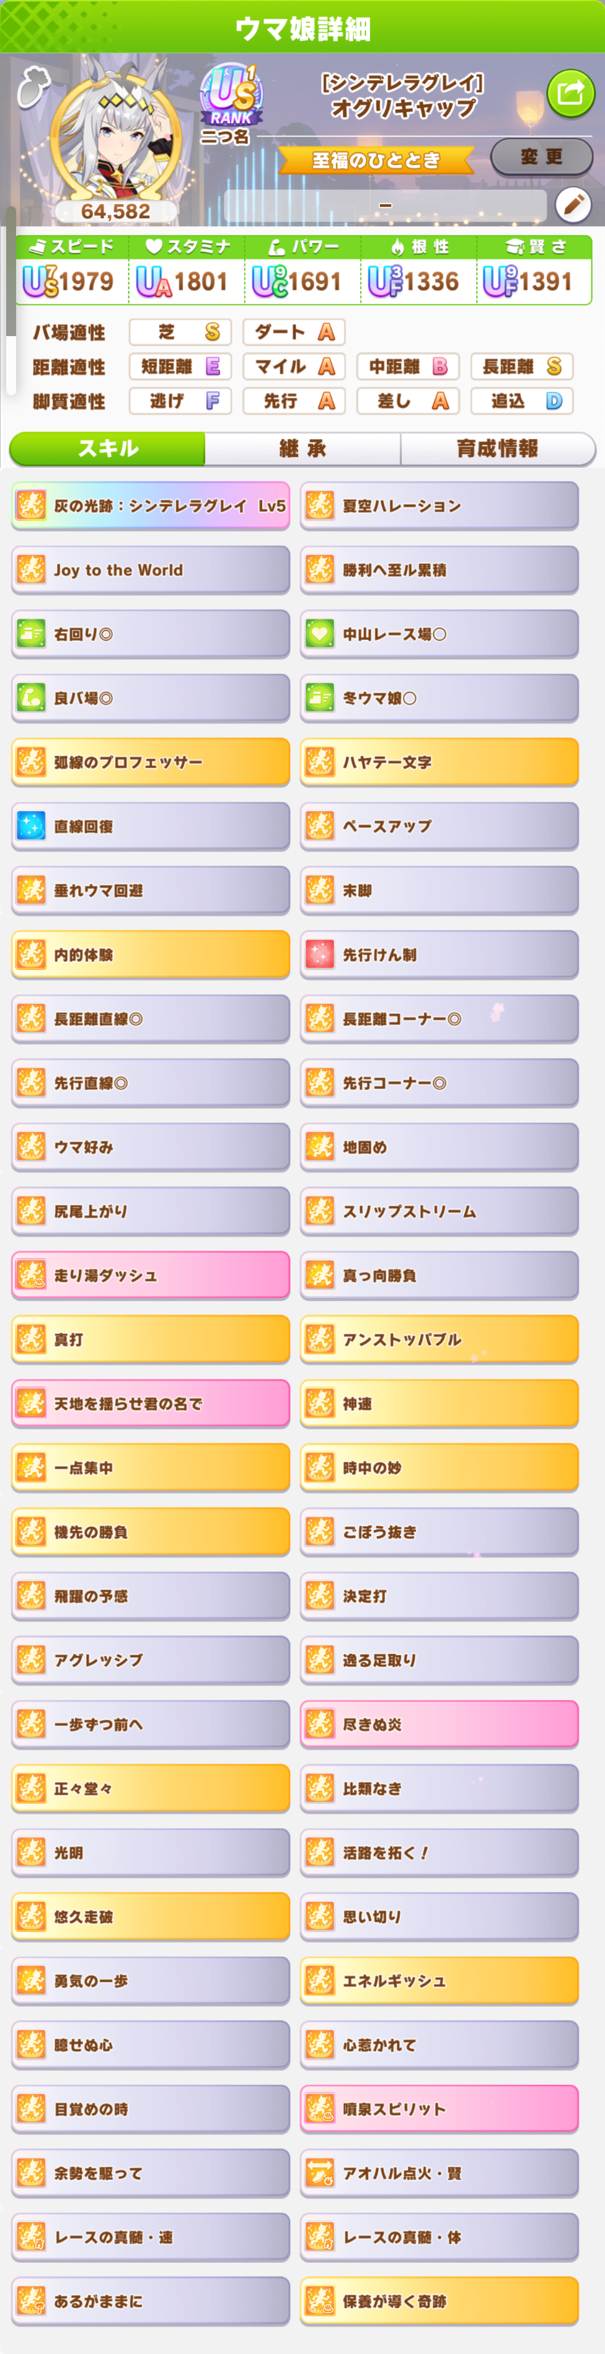Tap the blue 直線回復 skill icon
This screenshot has width=605, height=2354.
point(31,826)
